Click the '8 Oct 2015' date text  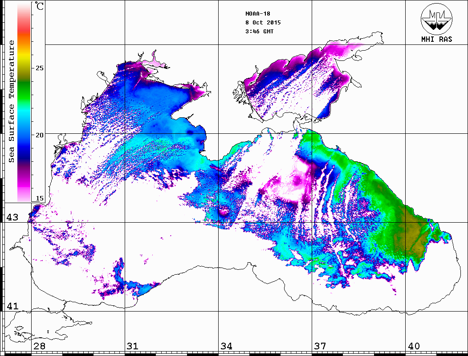click(x=263, y=23)
